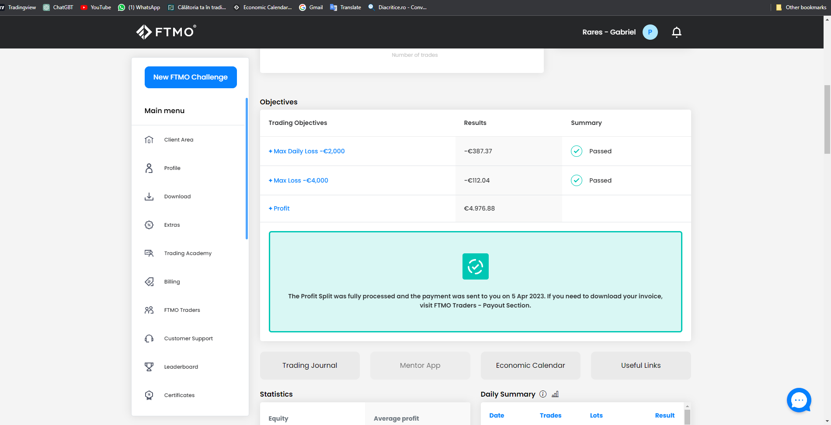The height and width of the screenshot is (425, 831).
Task: Click the Trading Academy icon
Action: point(149,253)
